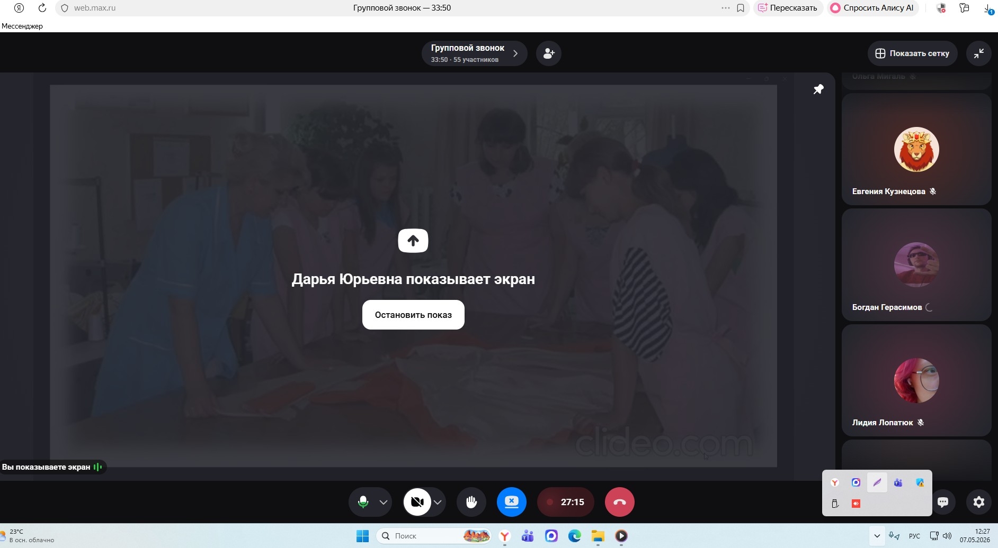
Task: Open Microsoft Edge from the taskbar
Action: [575, 536]
